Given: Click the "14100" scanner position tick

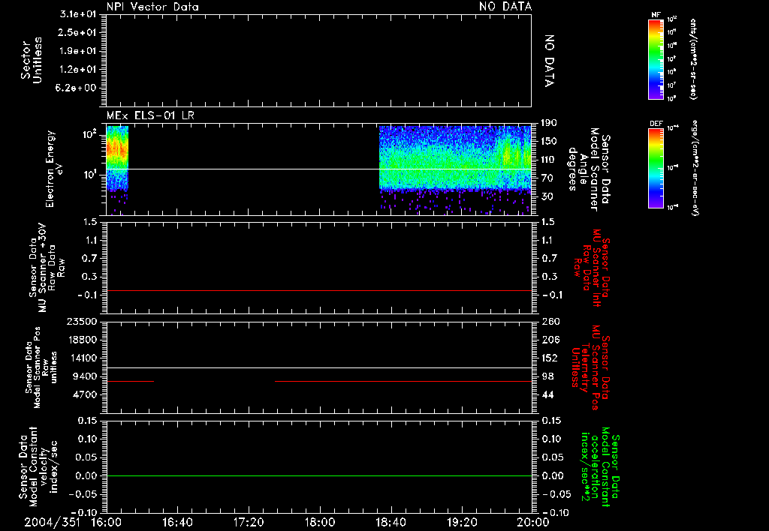Looking at the screenshot, I should tap(82, 358).
